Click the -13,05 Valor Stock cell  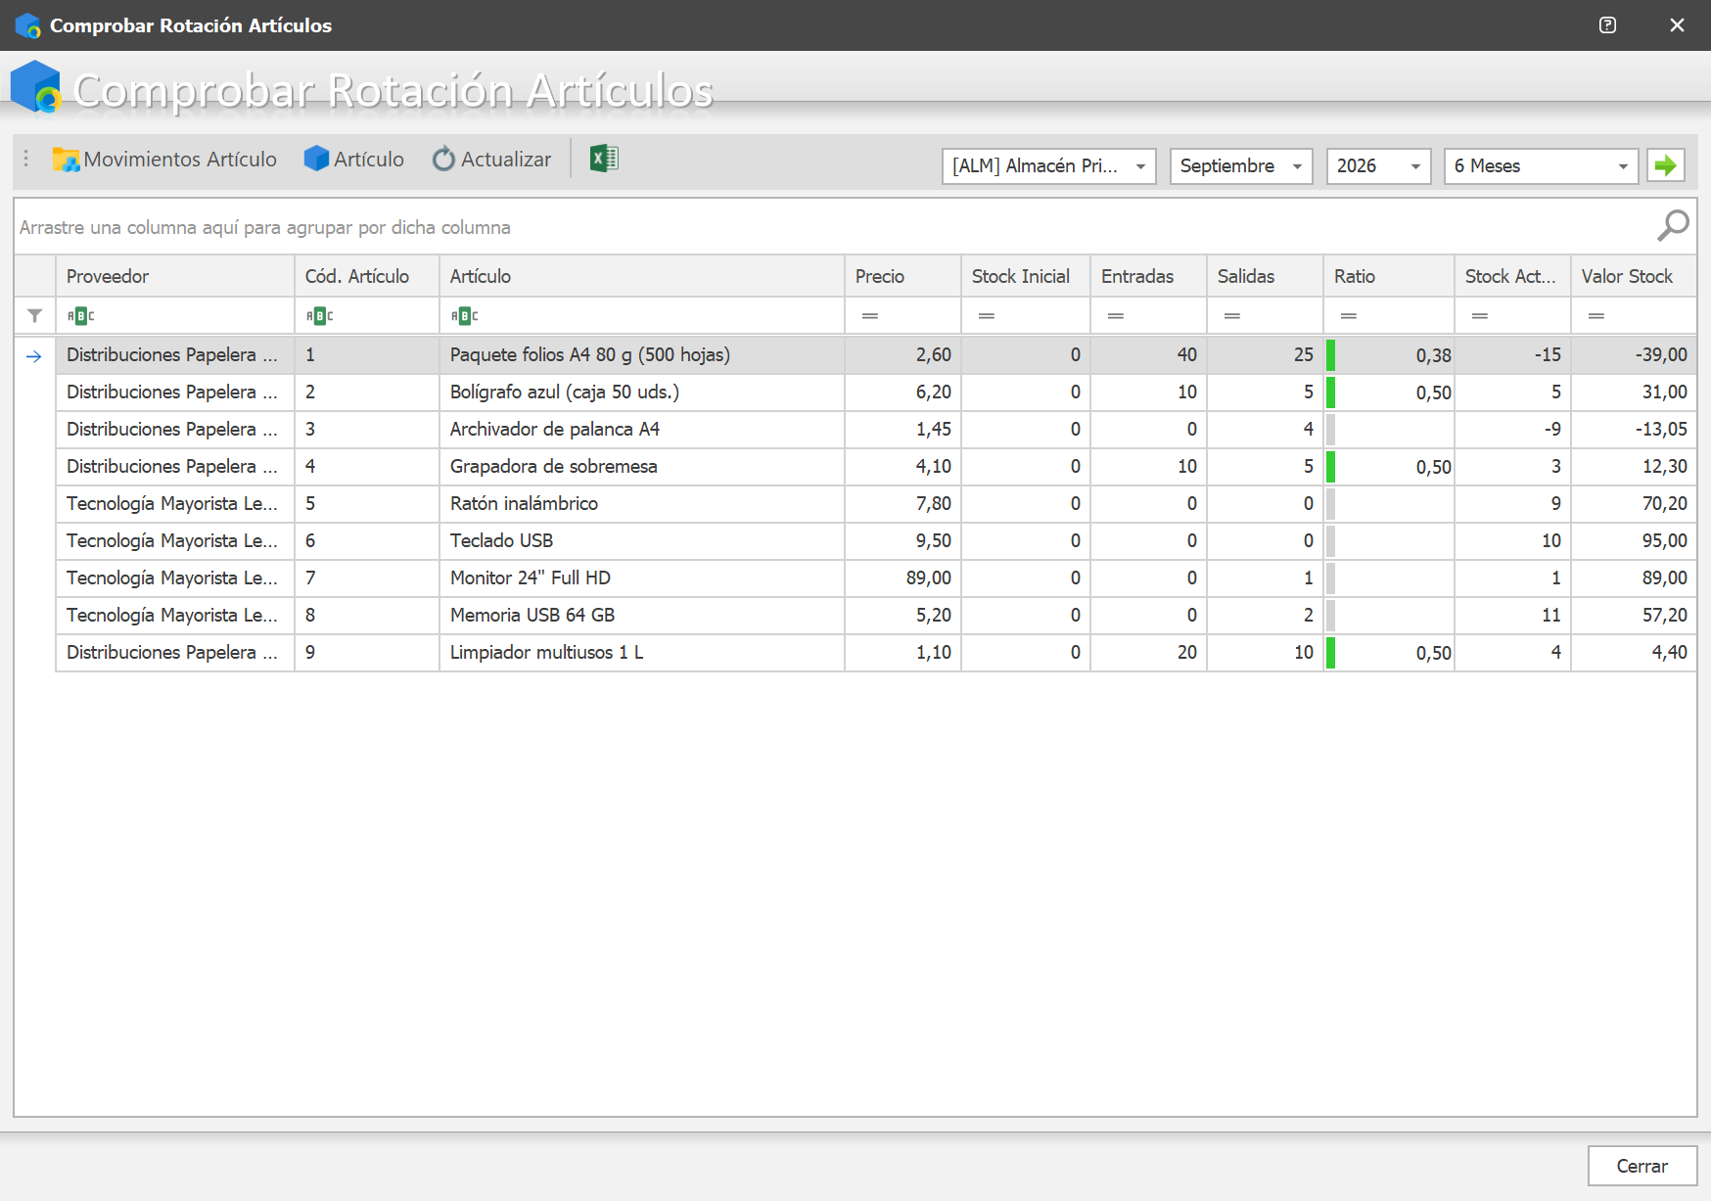[x=1634, y=430]
